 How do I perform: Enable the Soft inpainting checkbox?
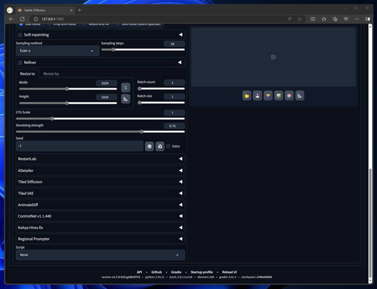tap(20, 35)
